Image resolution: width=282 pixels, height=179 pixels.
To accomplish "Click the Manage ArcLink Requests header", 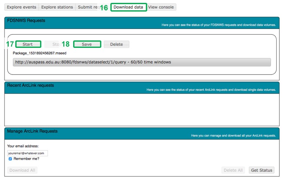I will tap(141, 133).
